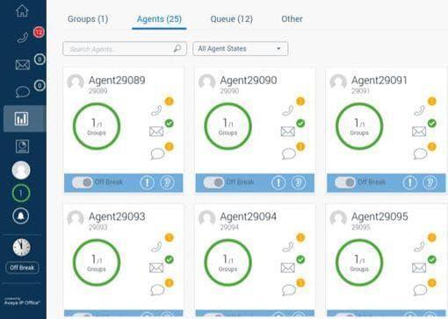Click the email channel icon on Agent29095 card
The image size is (448, 319).
[419, 267]
